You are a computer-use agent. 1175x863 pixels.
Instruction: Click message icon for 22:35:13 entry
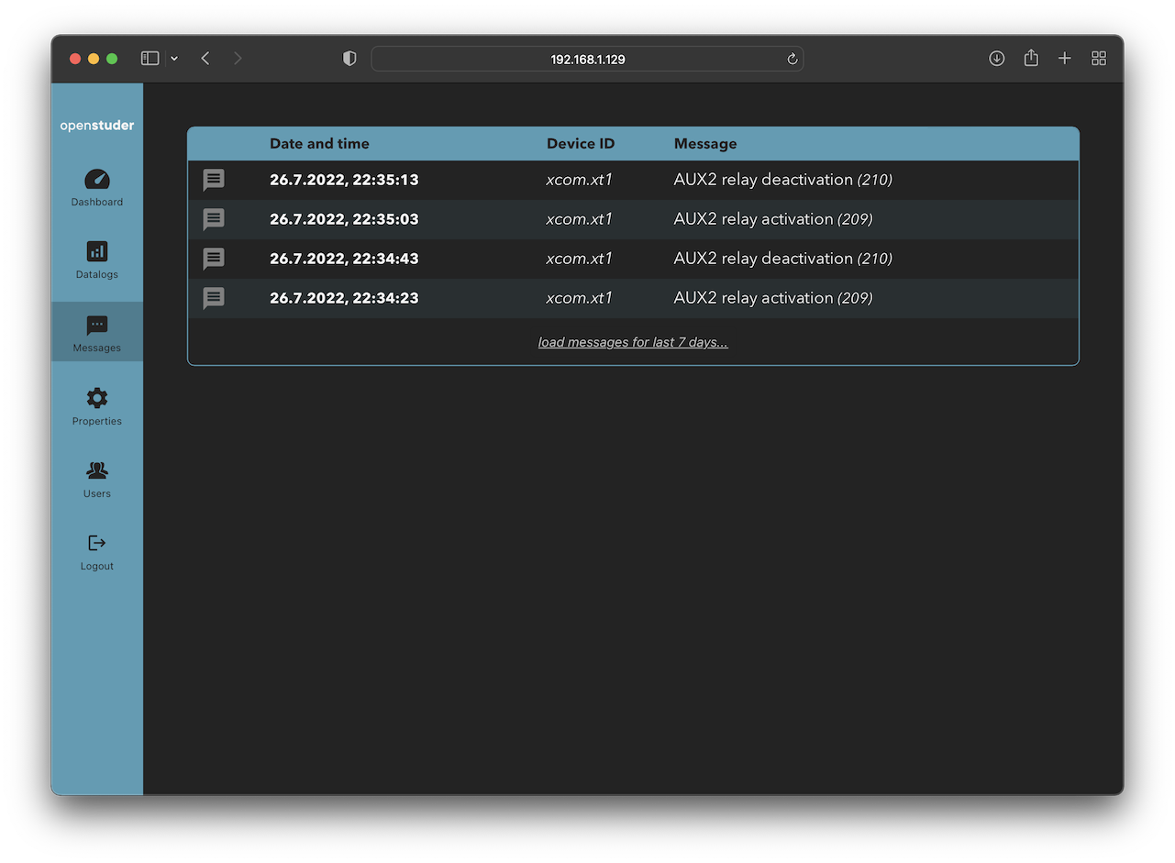click(214, 180)
